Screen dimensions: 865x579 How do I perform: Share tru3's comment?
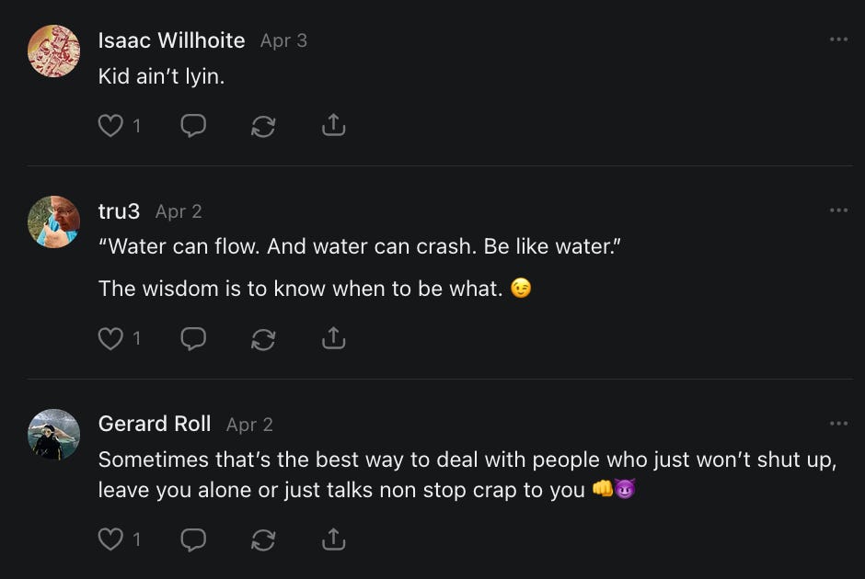[x=333, y=337]
